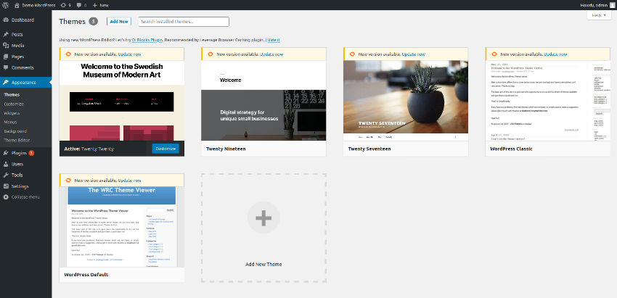617x298 pixels.
Task: Open the Settings menu label
Action: [20, 186]
